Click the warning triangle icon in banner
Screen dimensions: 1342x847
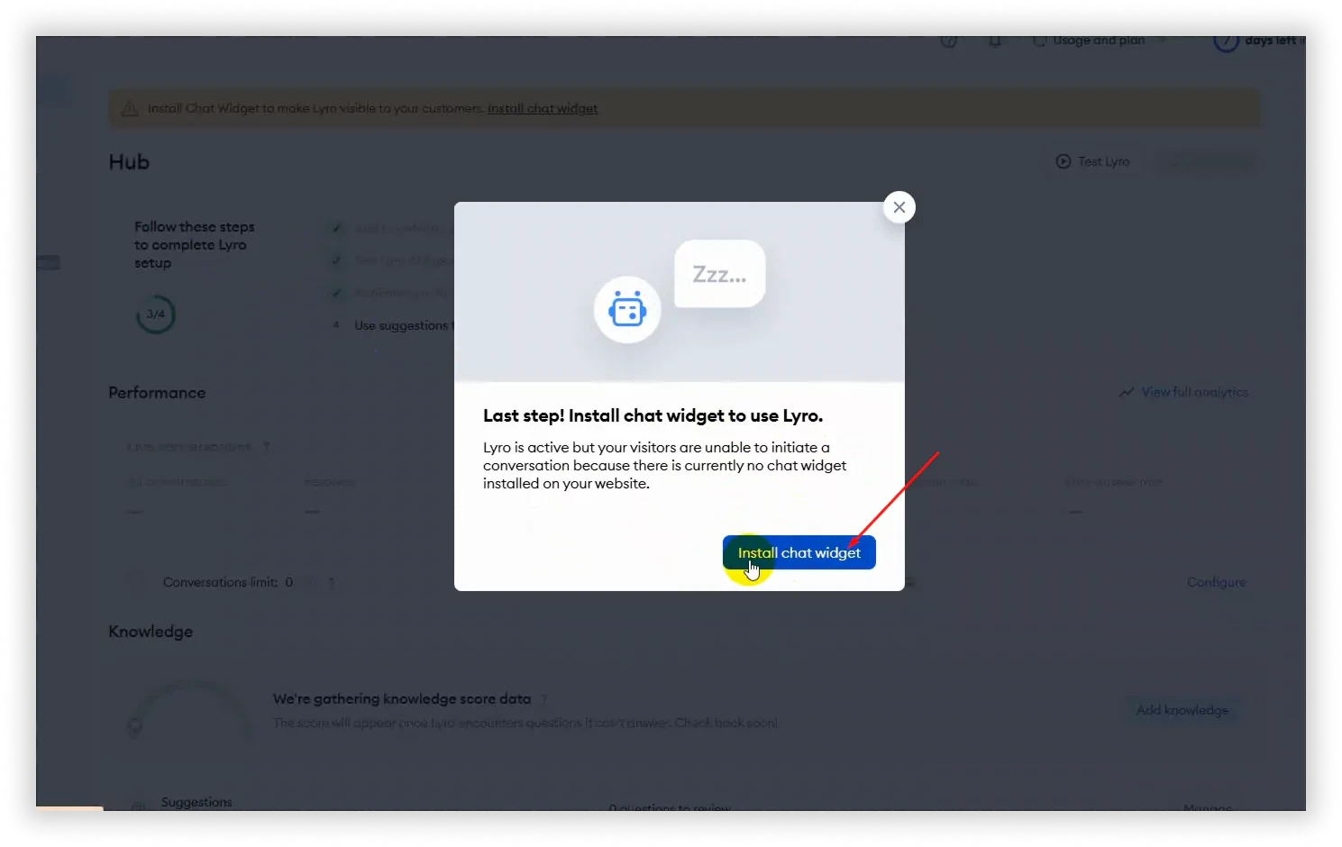click(x=130, y=108)
